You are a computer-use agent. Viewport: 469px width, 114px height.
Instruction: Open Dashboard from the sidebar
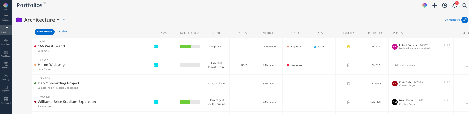click(6, 101)
